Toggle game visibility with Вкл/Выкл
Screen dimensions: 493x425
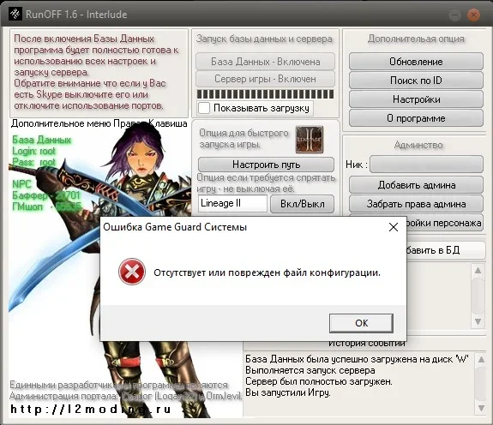(302, 204)
